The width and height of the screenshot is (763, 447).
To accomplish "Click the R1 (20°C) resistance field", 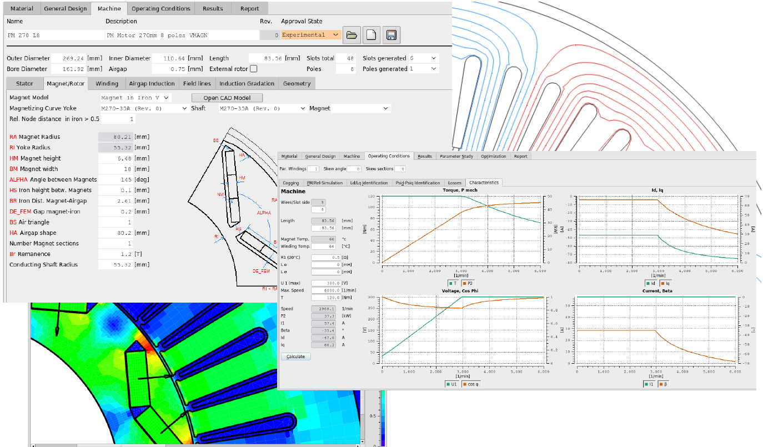I will pyautogui.click(x=326, y=258).
